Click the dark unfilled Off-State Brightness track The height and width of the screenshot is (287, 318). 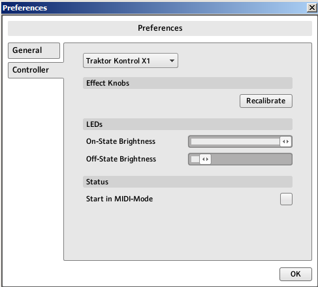[251, 160]
